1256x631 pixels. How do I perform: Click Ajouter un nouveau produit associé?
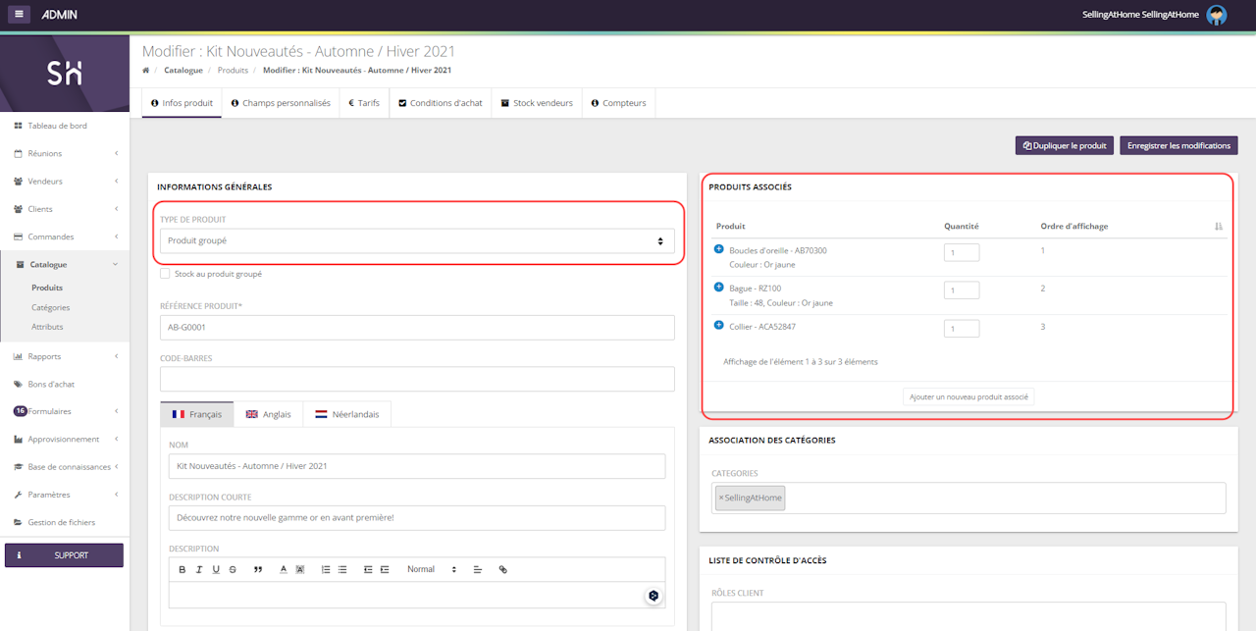click(x=968, y=396)
